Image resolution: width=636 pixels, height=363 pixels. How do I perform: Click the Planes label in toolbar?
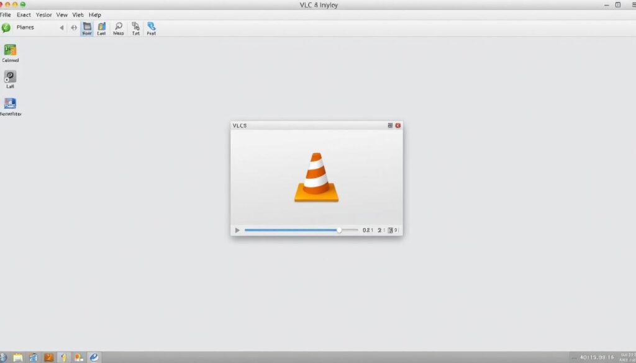pos(25,27)
